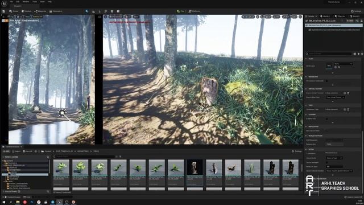The height and width of the screenshot is (205, 364).
Task: Open the File menu
Action: [11, 2]
